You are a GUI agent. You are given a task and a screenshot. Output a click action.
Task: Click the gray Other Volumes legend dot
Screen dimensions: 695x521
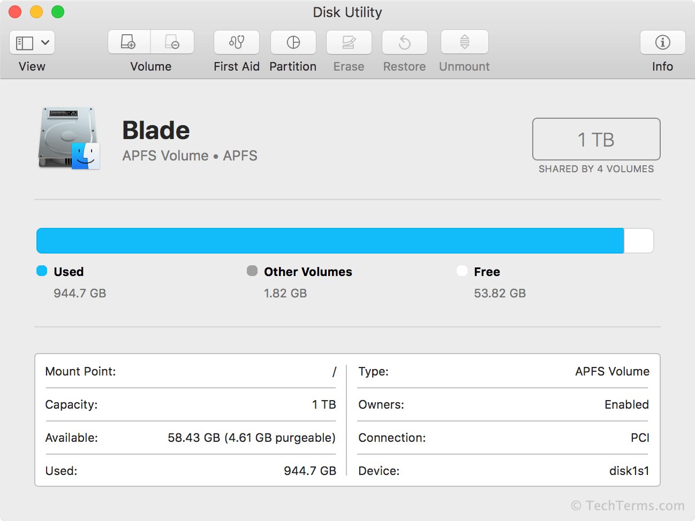click(x=252, y=271)
